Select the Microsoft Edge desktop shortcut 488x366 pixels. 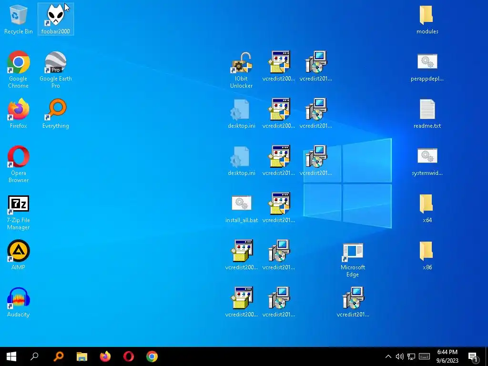coord(353,260)
